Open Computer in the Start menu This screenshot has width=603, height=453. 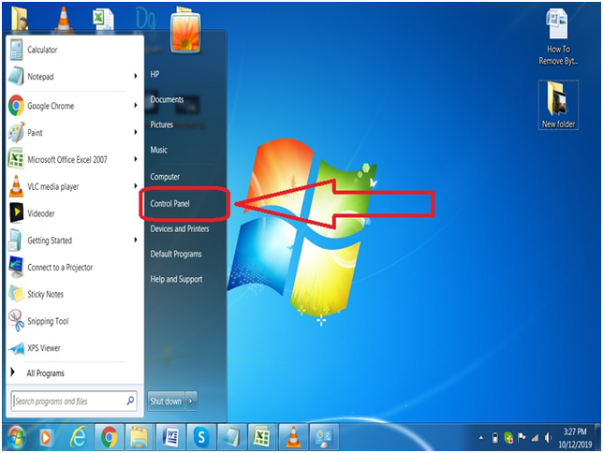(x=165, y=177)
